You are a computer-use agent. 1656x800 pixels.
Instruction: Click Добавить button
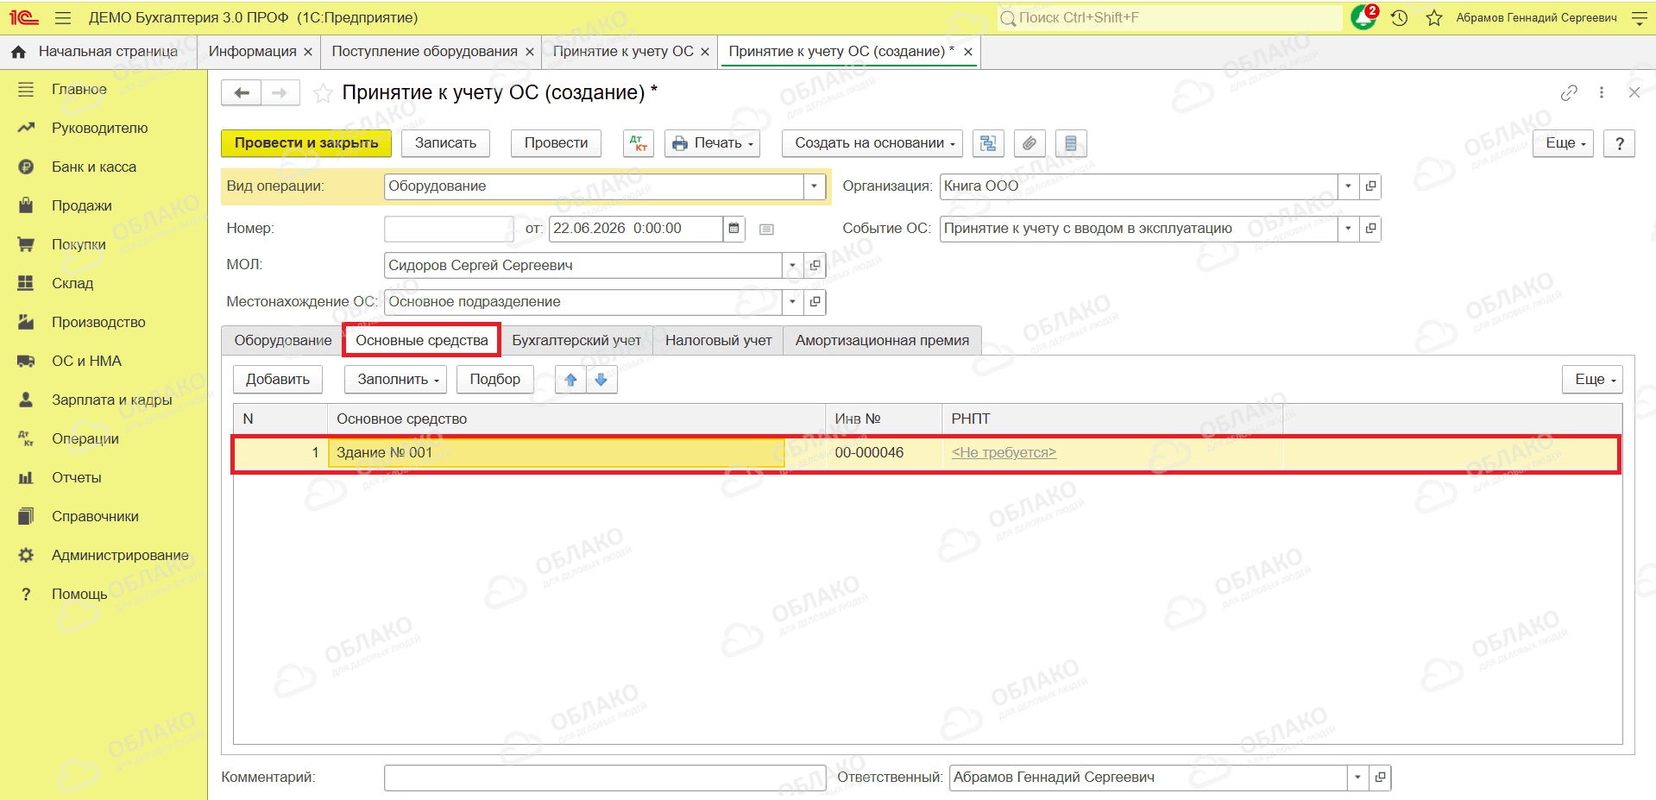coord(278,380)
